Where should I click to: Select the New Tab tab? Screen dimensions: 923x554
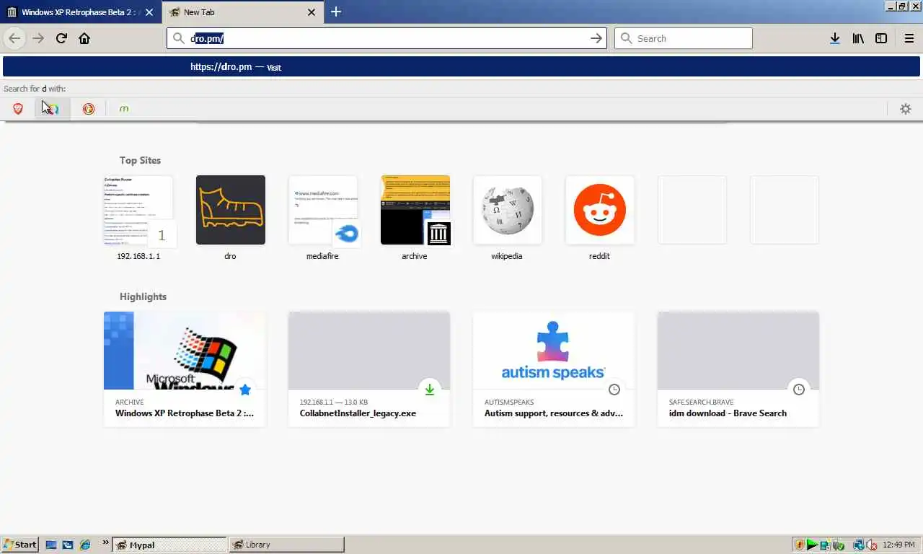tap(242, 12)
